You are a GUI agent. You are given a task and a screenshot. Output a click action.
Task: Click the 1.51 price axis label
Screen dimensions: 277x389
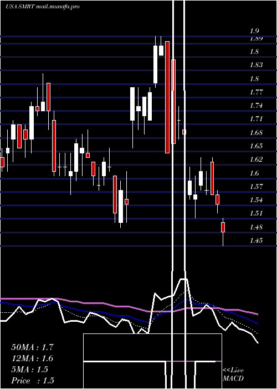(256, 213)
